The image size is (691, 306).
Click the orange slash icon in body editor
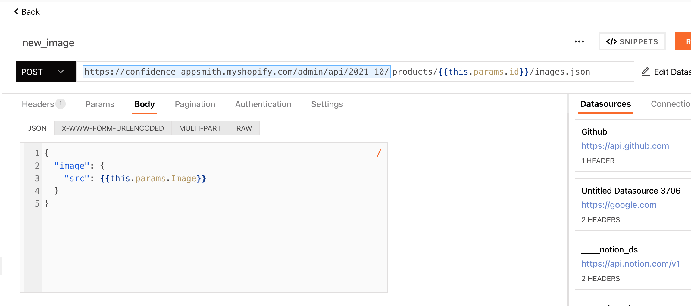(379, 153)
